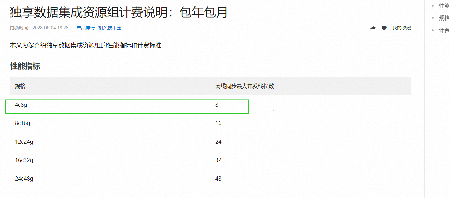This screenshot has height=198, width=449.
Task: Jump to 性能 section in sidebar outline
Action: [x=444, y=6]
